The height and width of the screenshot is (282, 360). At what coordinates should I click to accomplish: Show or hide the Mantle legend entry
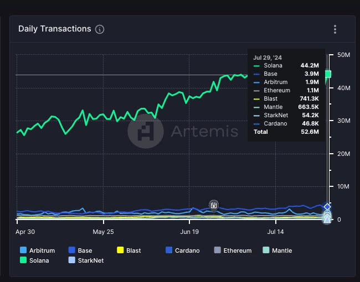click(x=277, y=250)
